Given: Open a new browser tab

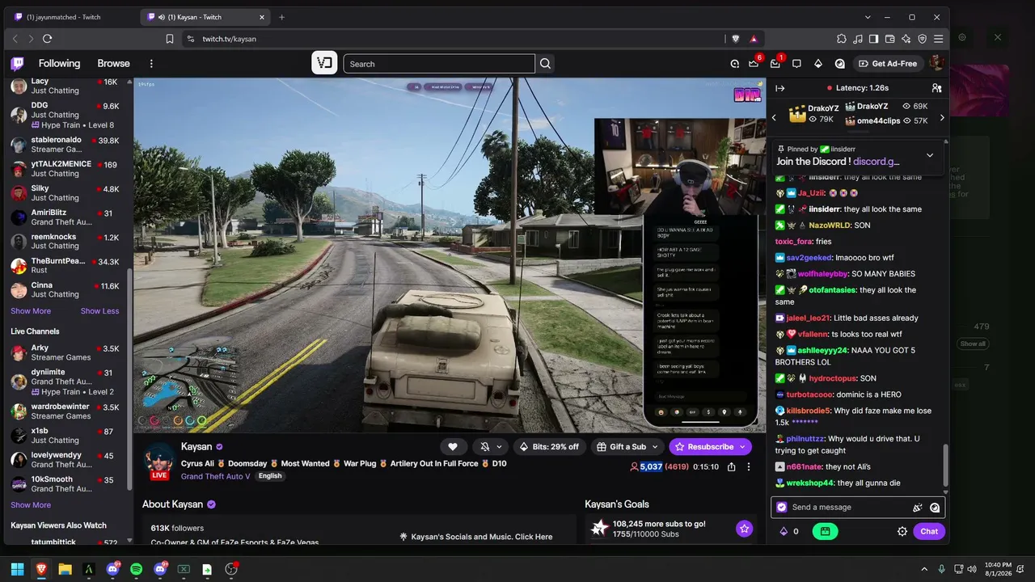Looking at the screenshot, I should 281,17.
